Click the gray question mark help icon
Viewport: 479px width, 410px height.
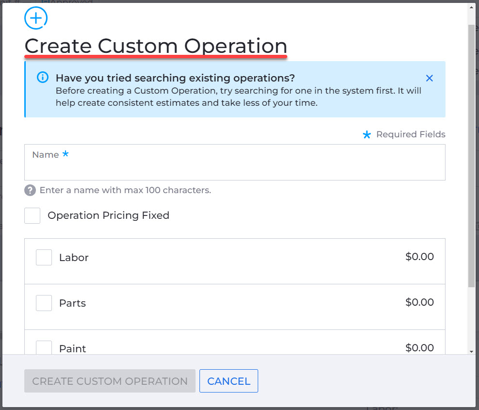tap(30, 190)
